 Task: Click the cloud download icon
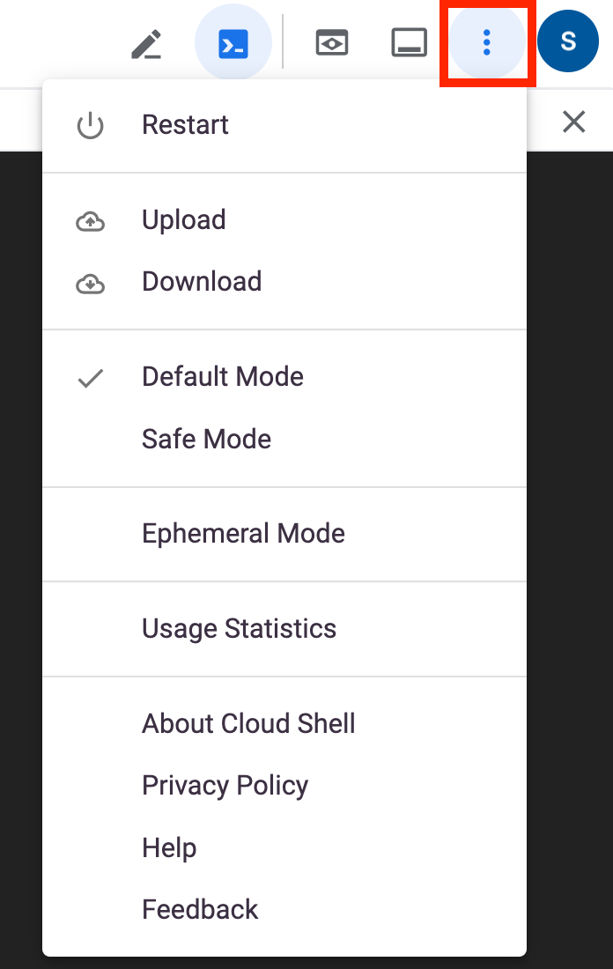90,283
